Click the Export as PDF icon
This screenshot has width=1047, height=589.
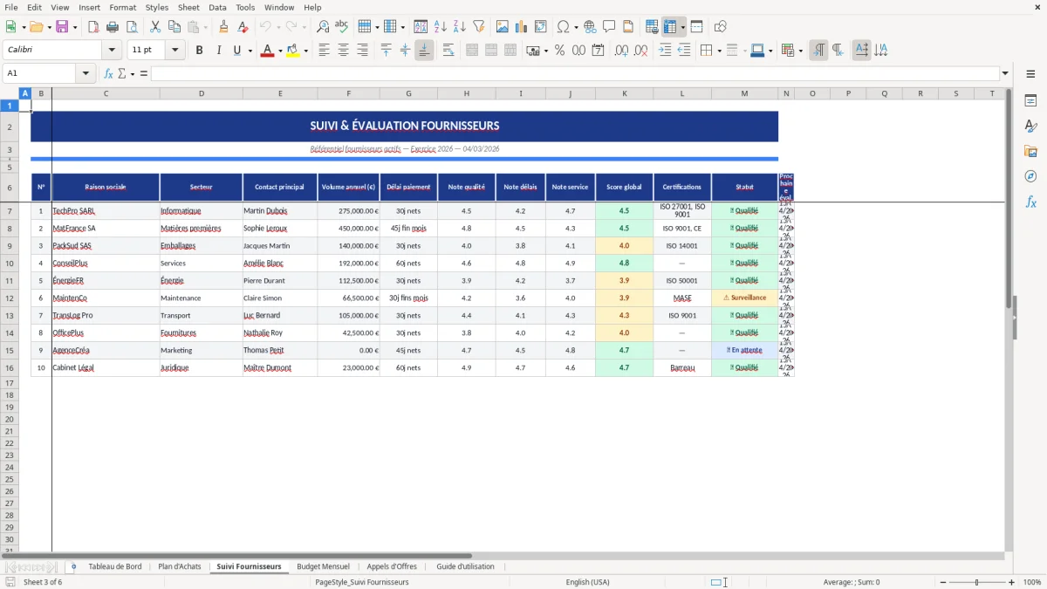coord(93,27)
